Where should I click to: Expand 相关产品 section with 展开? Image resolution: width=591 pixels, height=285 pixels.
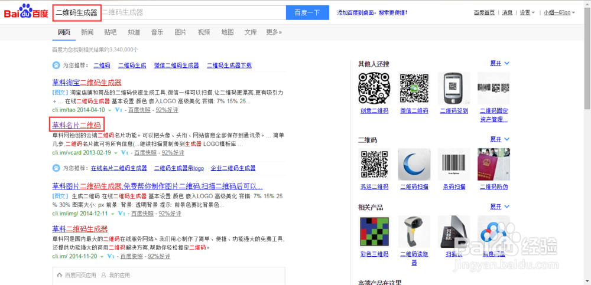pyautogui.click(x=499, y=207)
